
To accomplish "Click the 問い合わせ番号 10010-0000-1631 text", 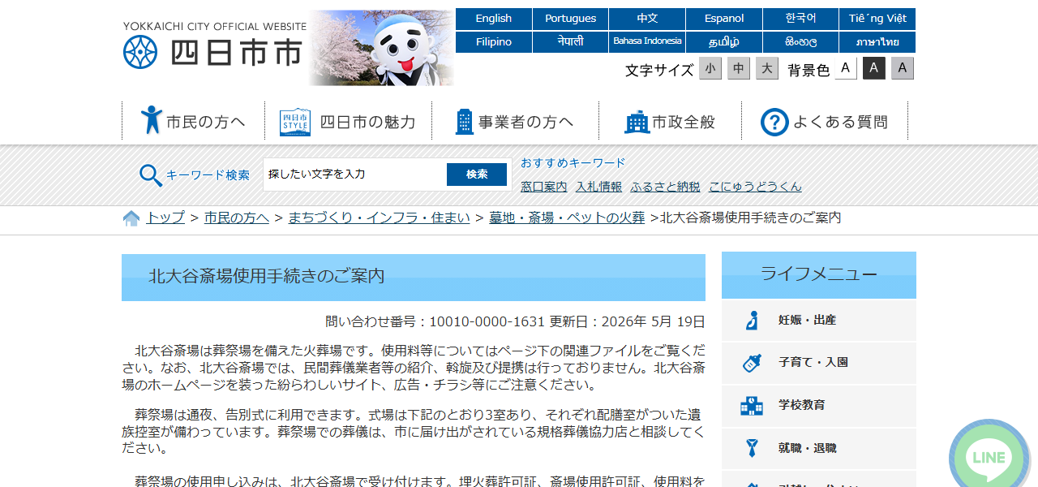I will (435, 321).
